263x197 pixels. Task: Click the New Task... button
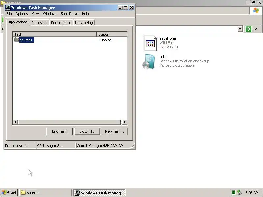[114, 131]
